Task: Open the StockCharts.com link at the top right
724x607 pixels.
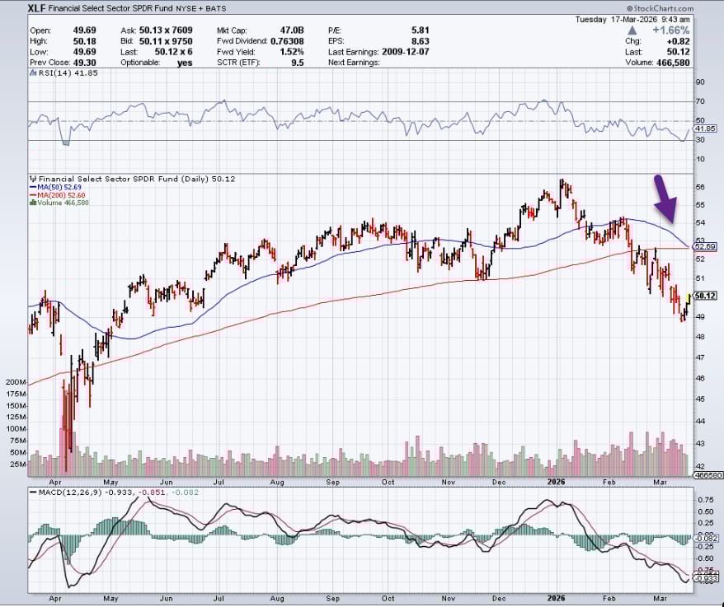Action: 661,8
